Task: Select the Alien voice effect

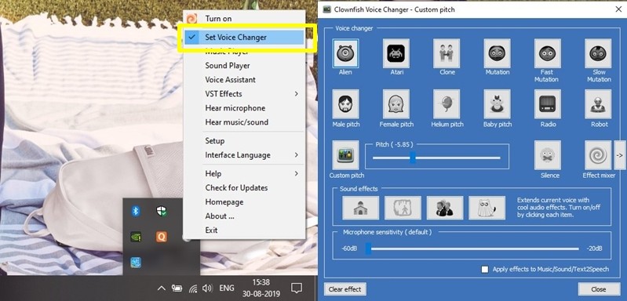Action: click(x=345, y=53)
